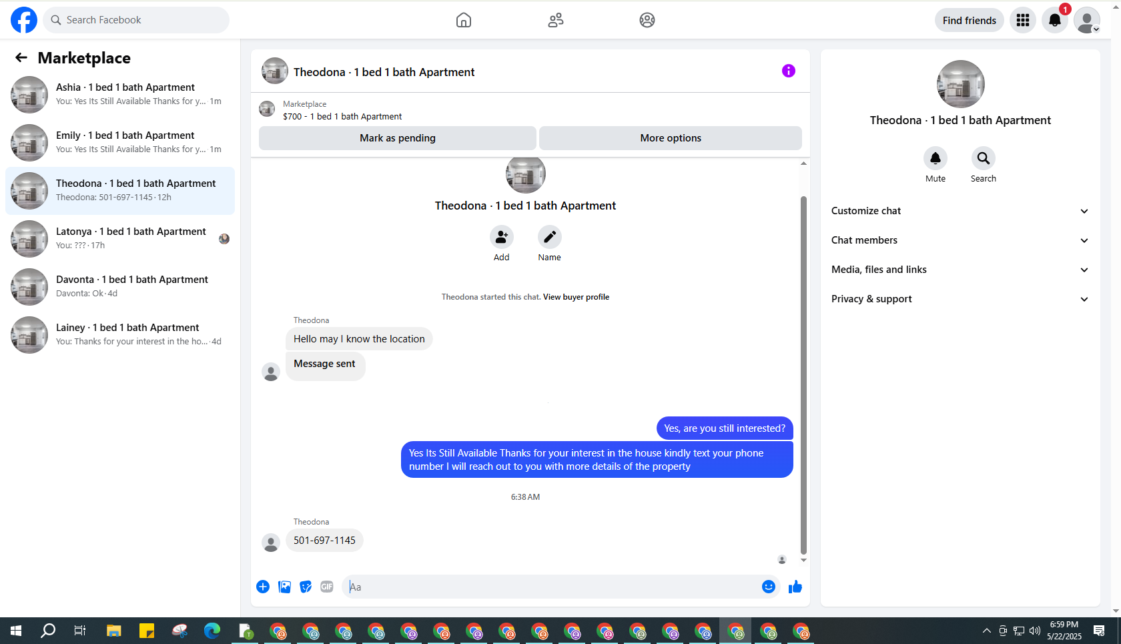
Task: Click the scroll-down arrow of the chat scrollbar
Action: coord(803,560)
